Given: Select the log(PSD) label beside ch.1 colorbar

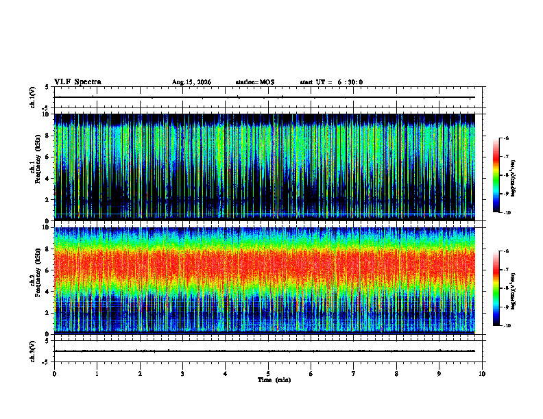Looking at the screenshot, I should pos(514,179).
